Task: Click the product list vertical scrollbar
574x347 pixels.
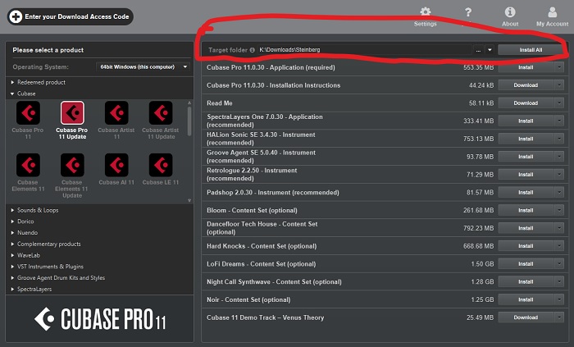Action: (x=189, y=121)
